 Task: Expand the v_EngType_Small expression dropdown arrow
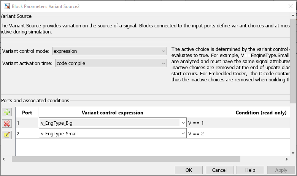point(182,133)
